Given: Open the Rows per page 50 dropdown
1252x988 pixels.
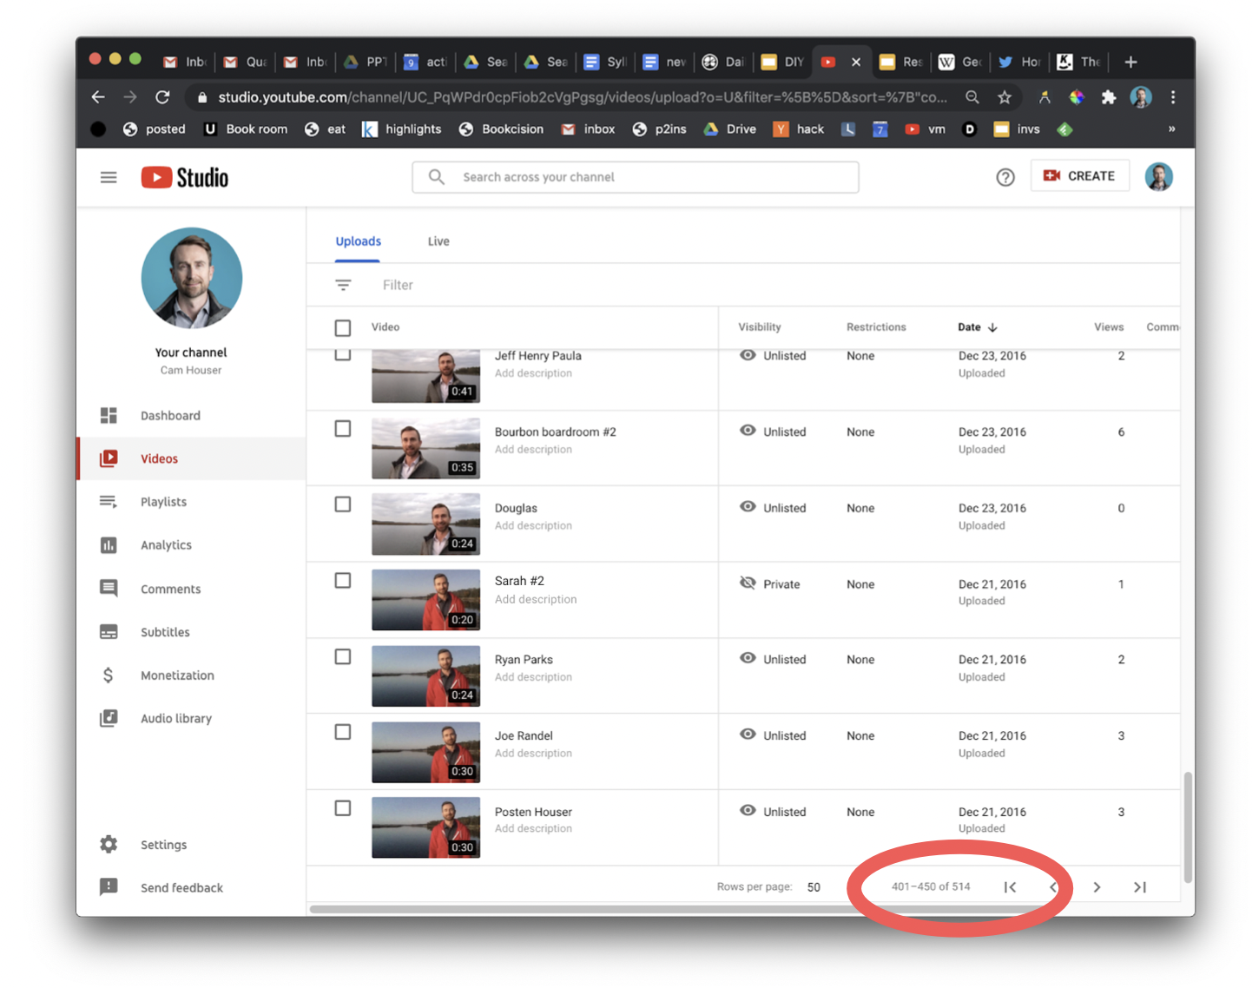Looking at the screenshot, I should (x=814, y=886).
